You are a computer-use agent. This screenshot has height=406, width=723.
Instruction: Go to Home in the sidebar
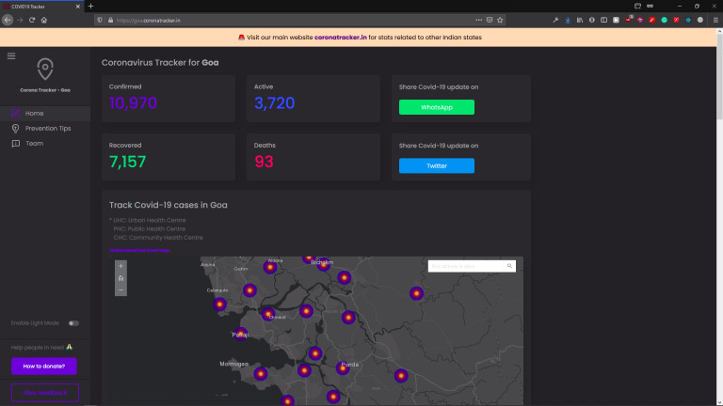(45, 113)
